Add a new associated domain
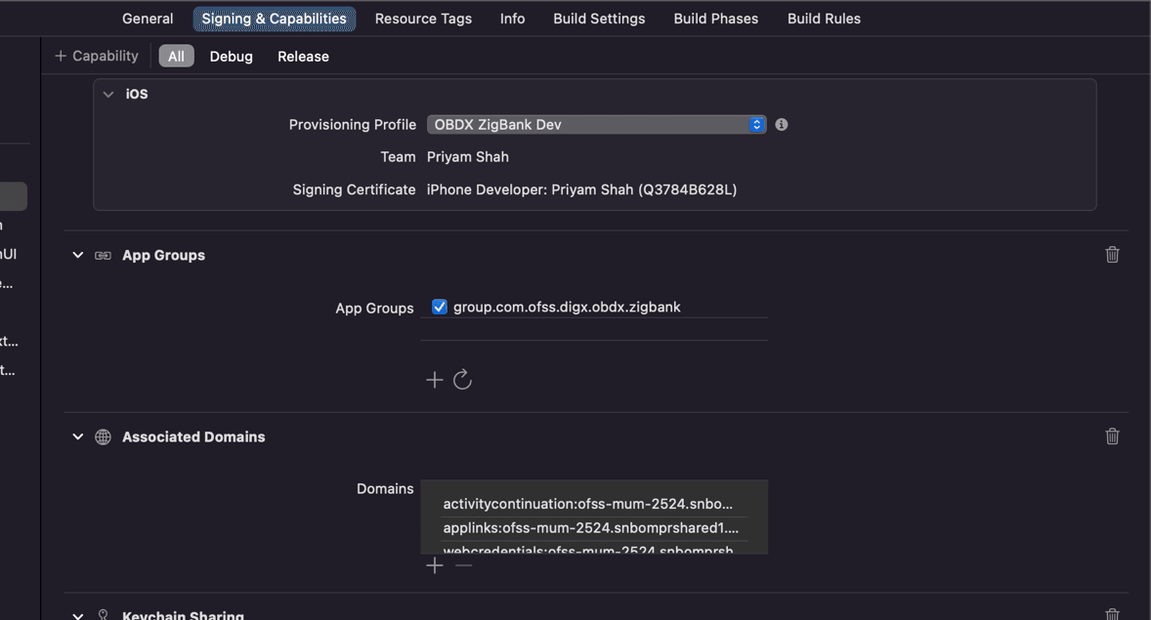 [435, 565]
